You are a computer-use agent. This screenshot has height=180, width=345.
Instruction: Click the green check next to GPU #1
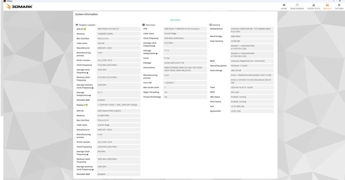(x=85, y=29)
